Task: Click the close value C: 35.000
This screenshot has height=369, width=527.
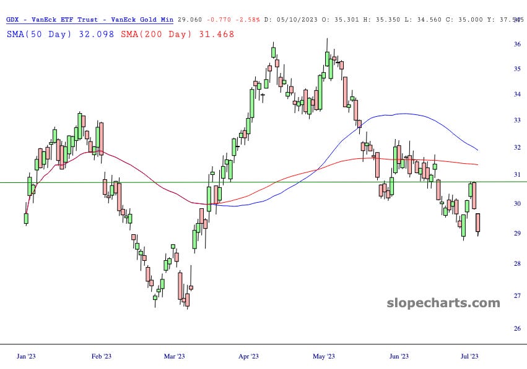Action: 464,19
